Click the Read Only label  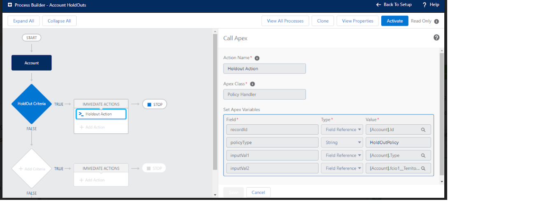click(421, 21)
